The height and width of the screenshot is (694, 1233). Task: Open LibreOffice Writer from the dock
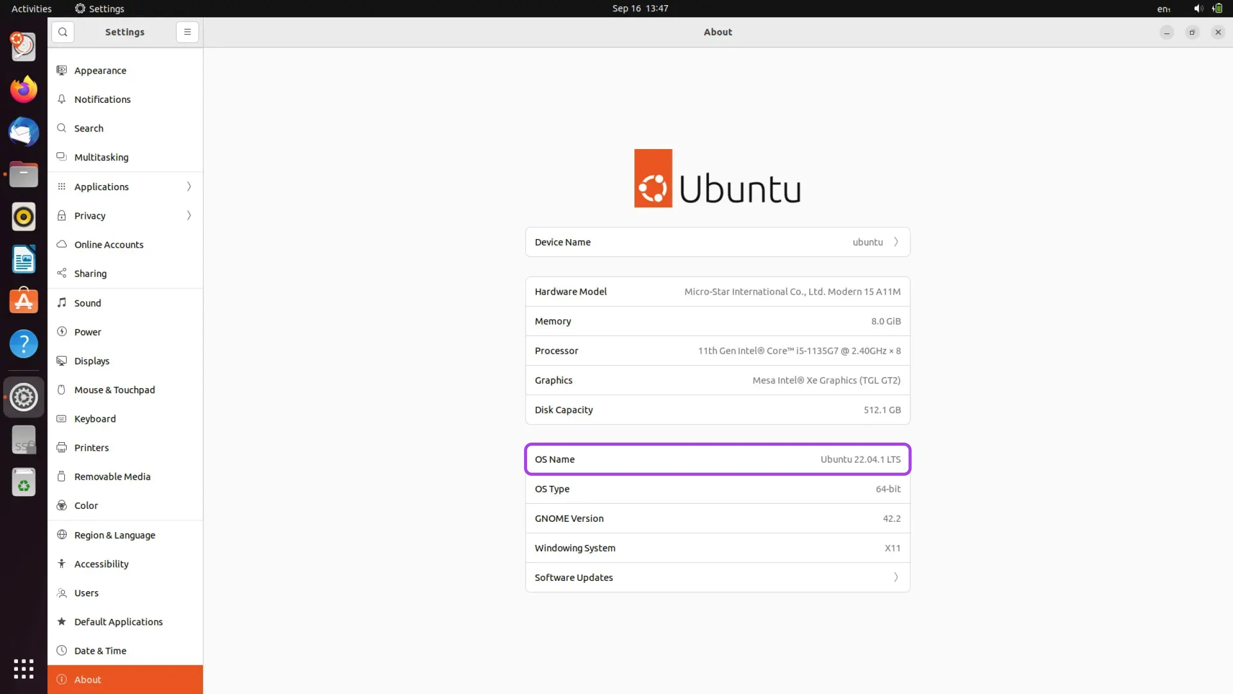tap(24, 259)
